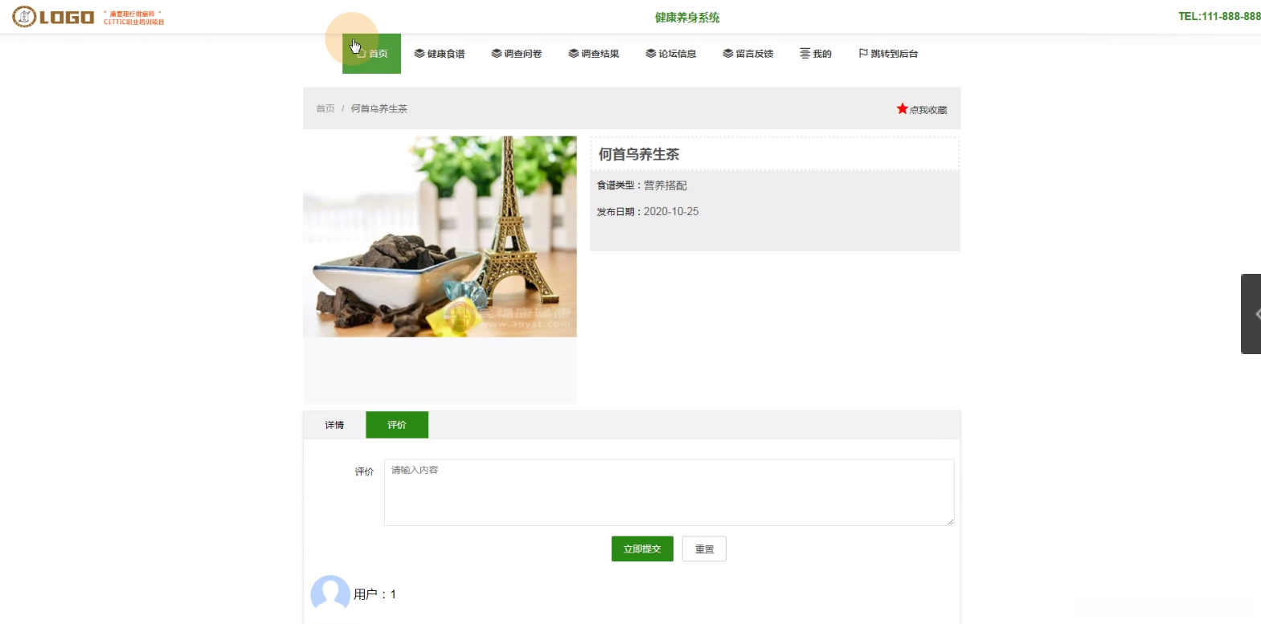
Task: Open the 调查结果 menu item
Action: click(594, 54)
